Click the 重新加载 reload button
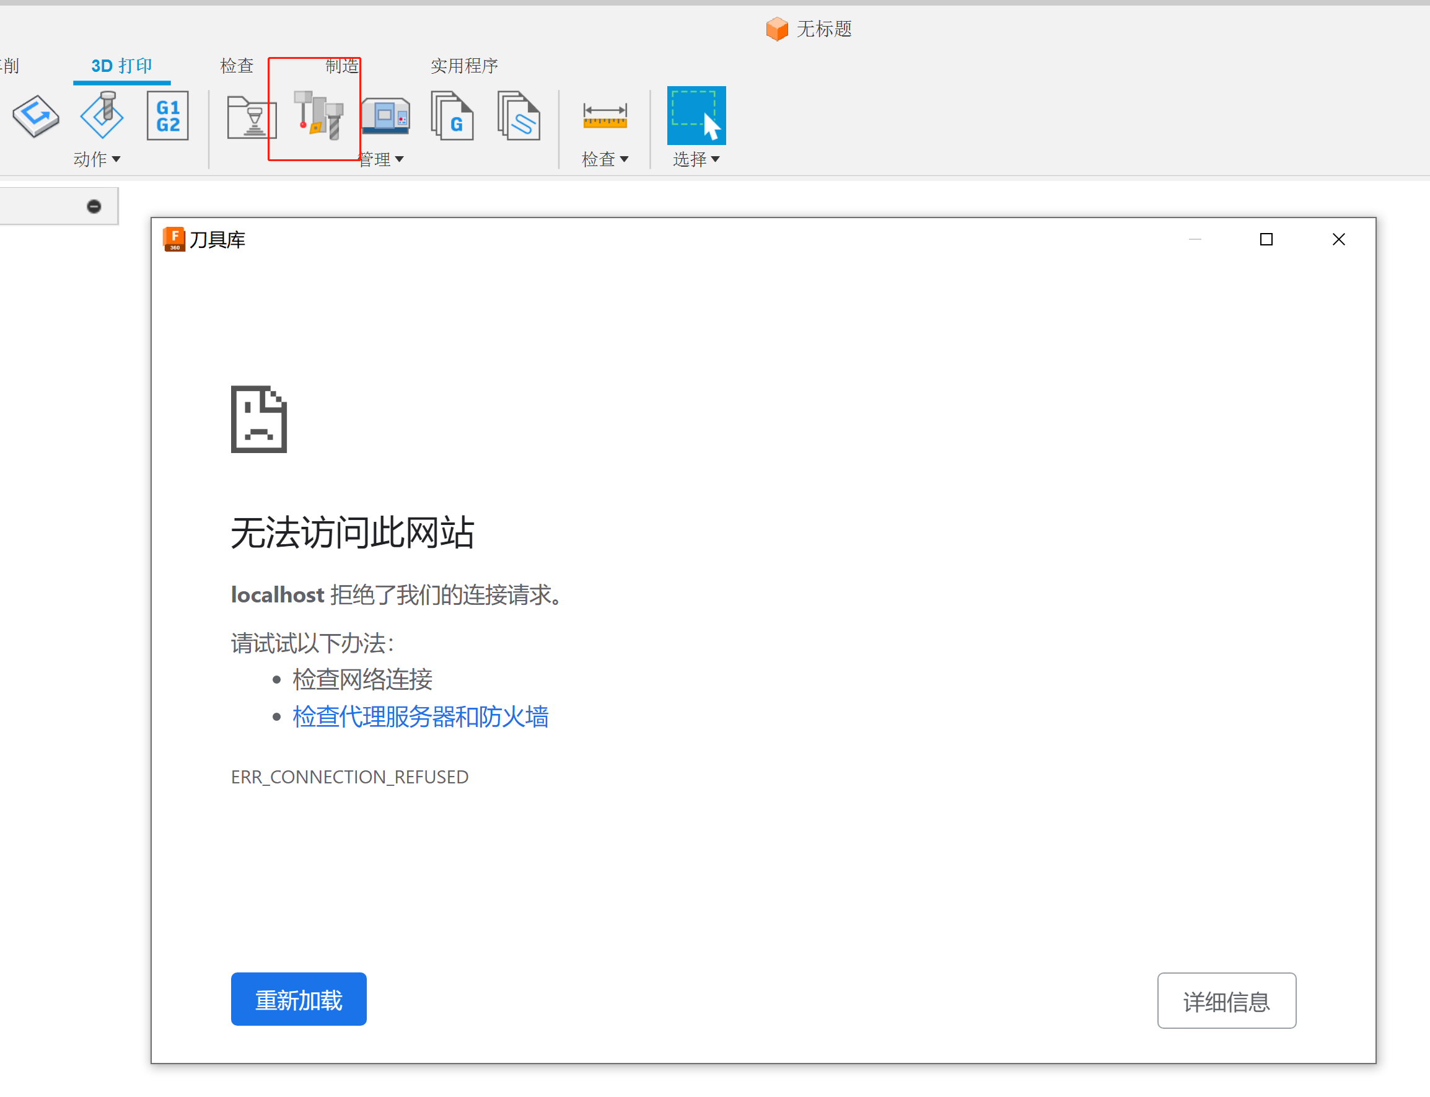1430x1097 pixels. (298, 998)
